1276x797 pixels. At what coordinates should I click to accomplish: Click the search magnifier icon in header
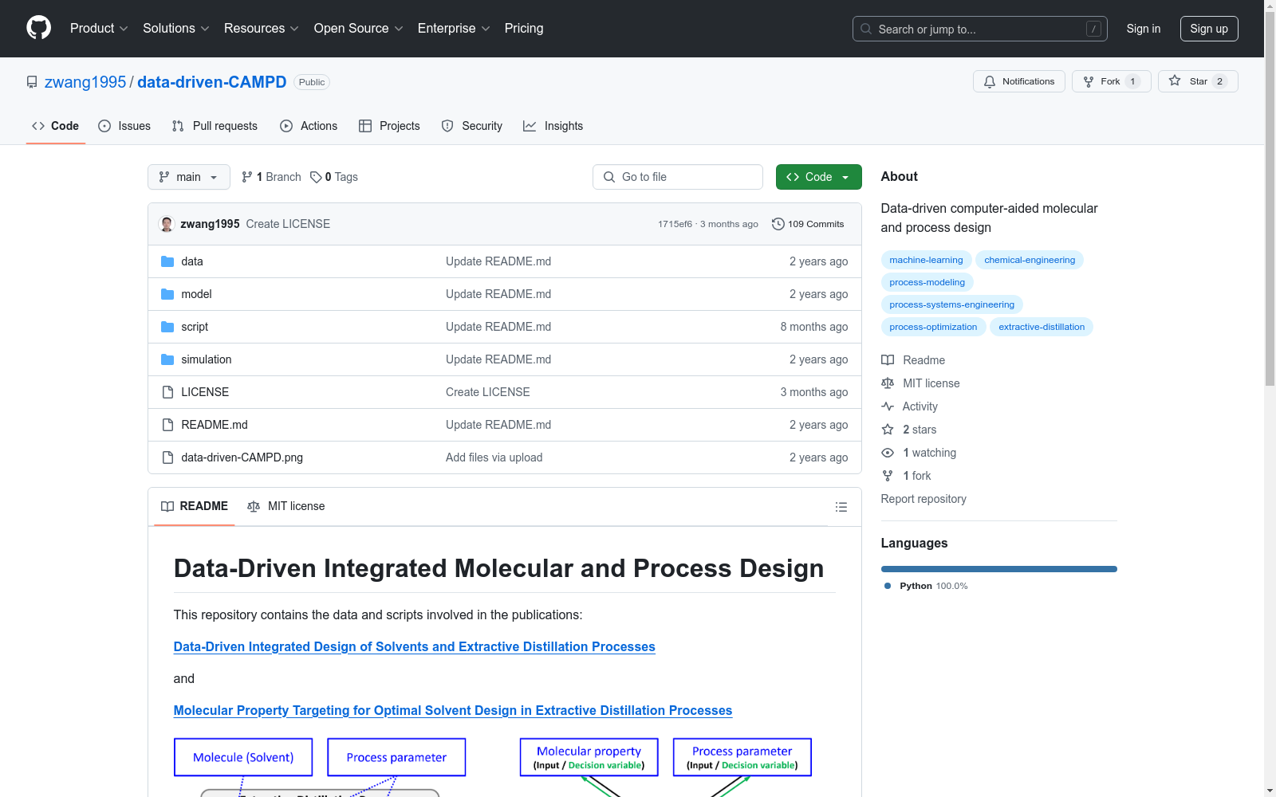pos(866,29)
